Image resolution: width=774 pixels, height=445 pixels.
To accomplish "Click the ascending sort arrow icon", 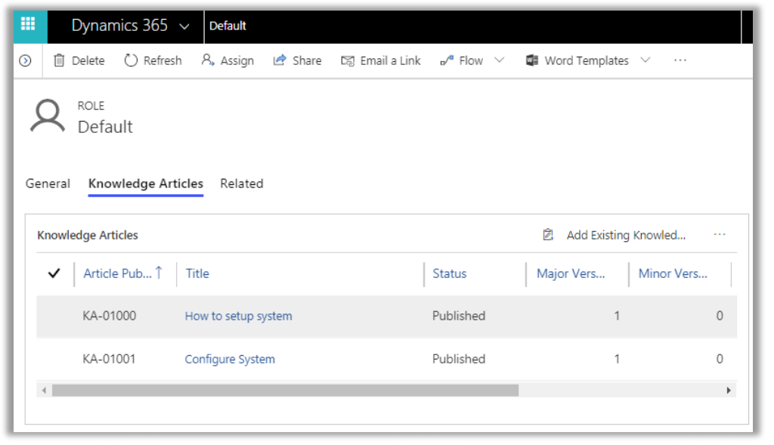I will (159, 272).
